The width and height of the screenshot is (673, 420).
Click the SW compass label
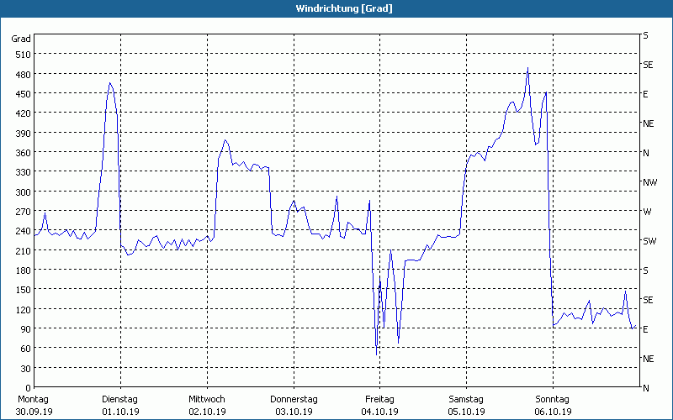tap(649, 241)
